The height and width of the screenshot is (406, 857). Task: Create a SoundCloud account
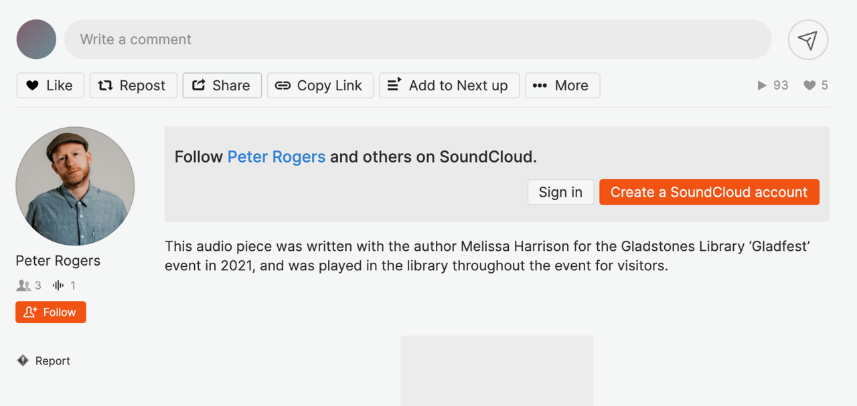pyautogui.click(x=709, y=192)
